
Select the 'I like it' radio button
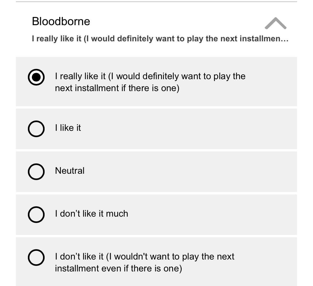[x=36, y=128]
